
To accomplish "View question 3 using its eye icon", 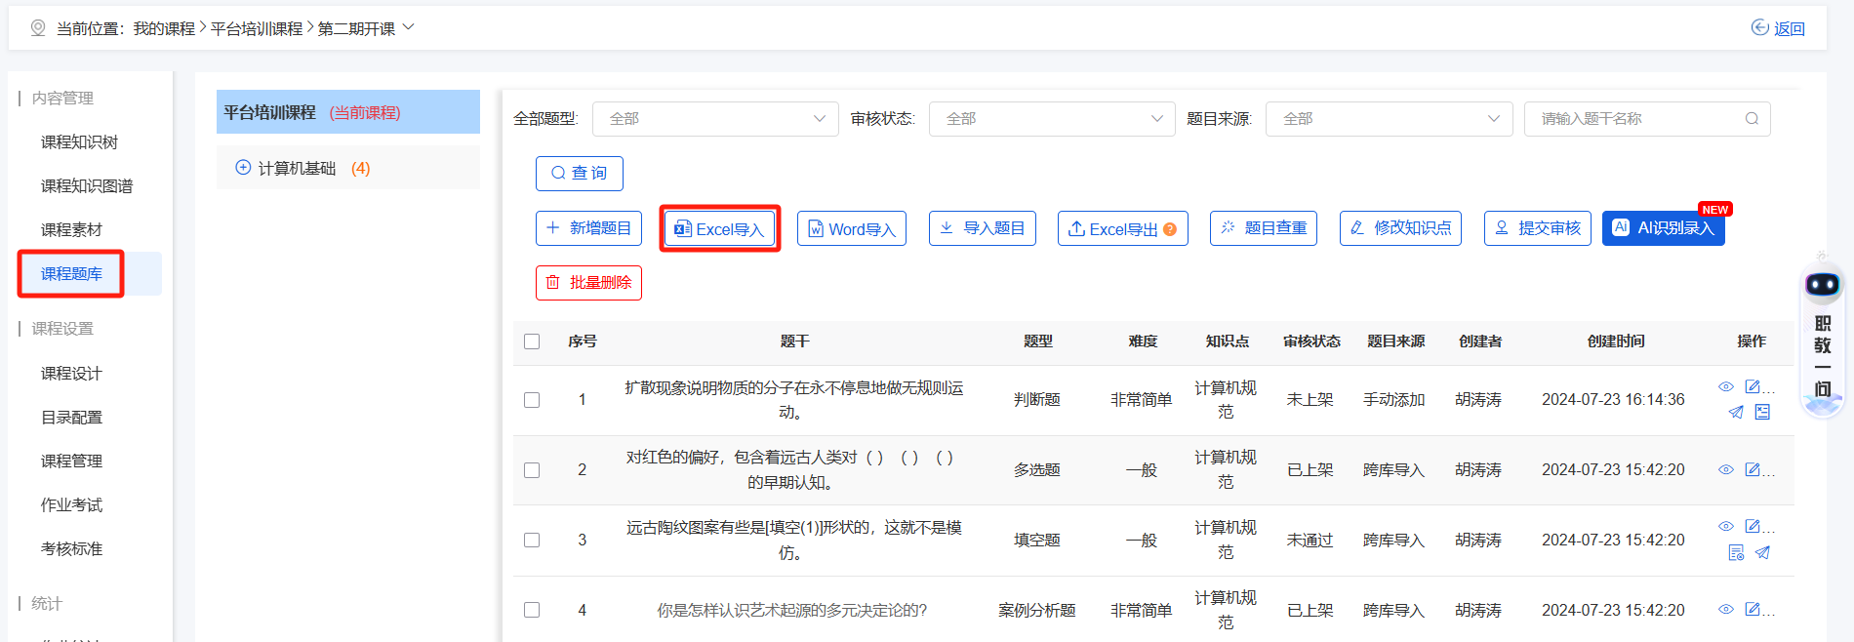I will (1725, 526).
